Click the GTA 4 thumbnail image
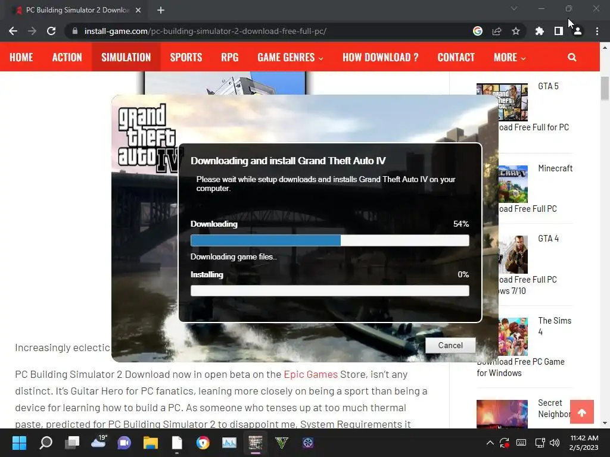 tap(513, 255)
